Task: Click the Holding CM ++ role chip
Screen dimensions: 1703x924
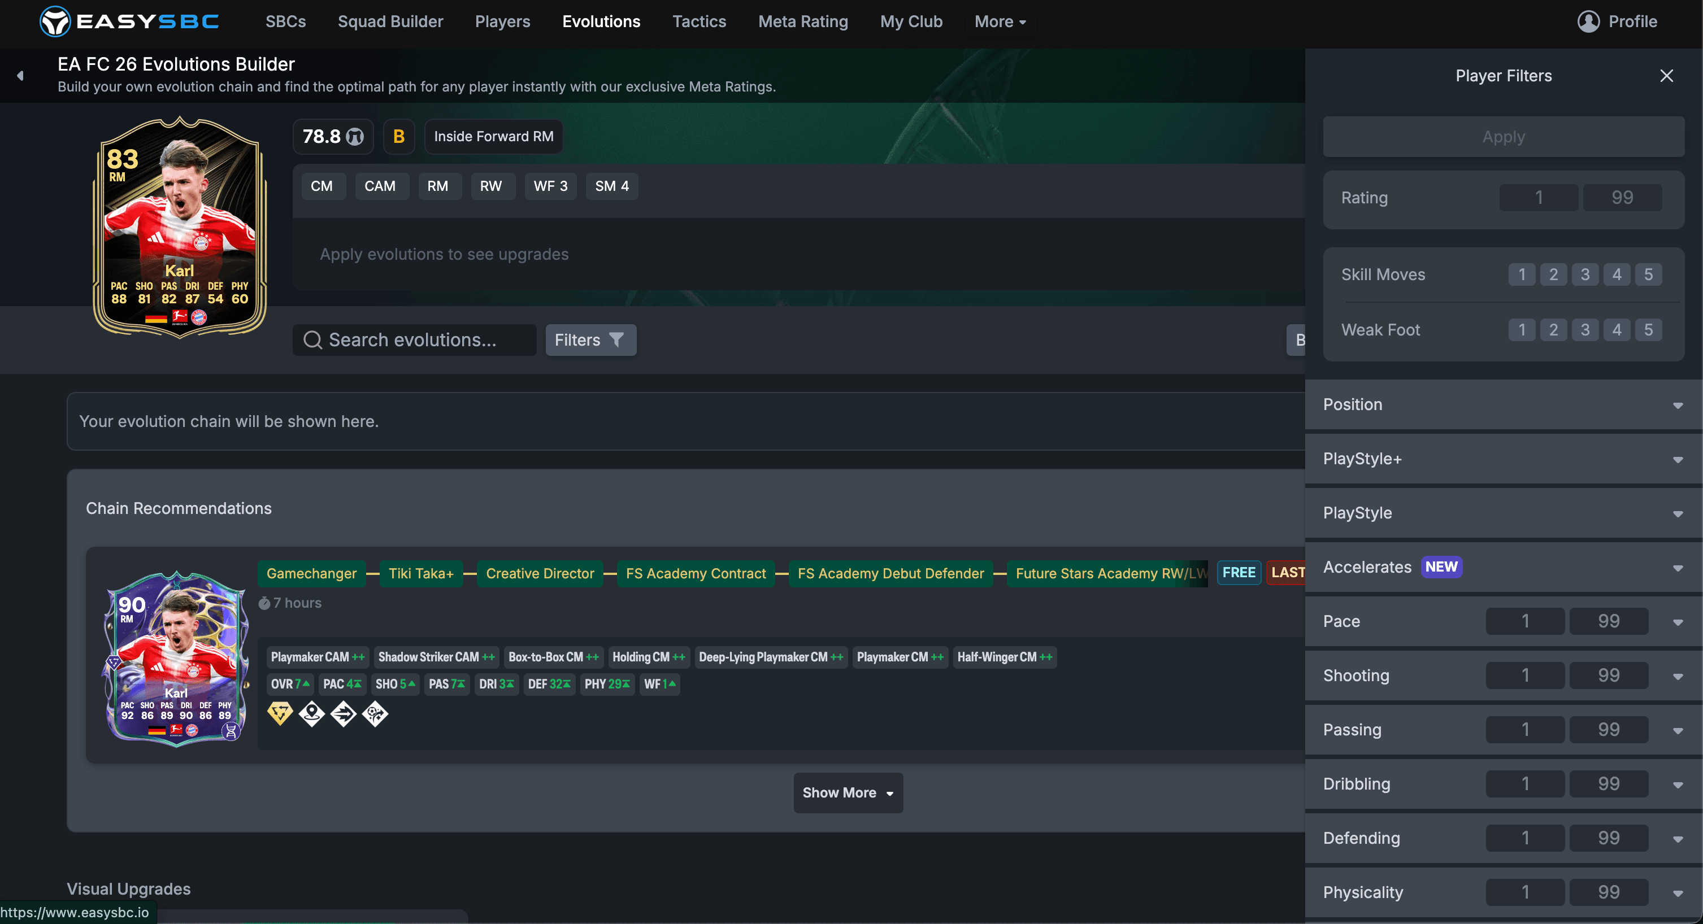Action: pyautogui.click(x=649, y=657)
